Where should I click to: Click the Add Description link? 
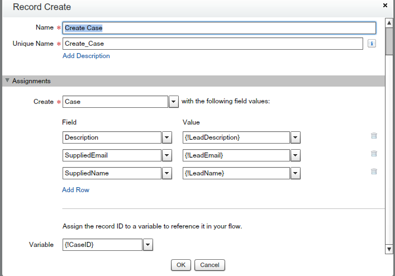[x=86, y=56]
